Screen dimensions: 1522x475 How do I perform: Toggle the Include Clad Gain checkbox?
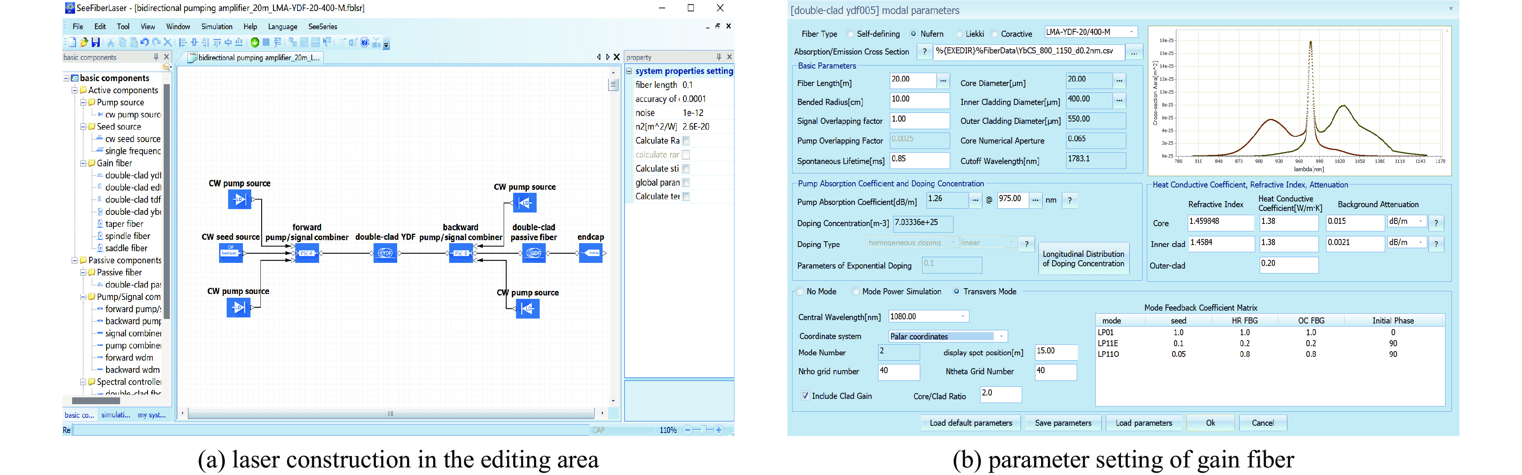pos(805,397)
